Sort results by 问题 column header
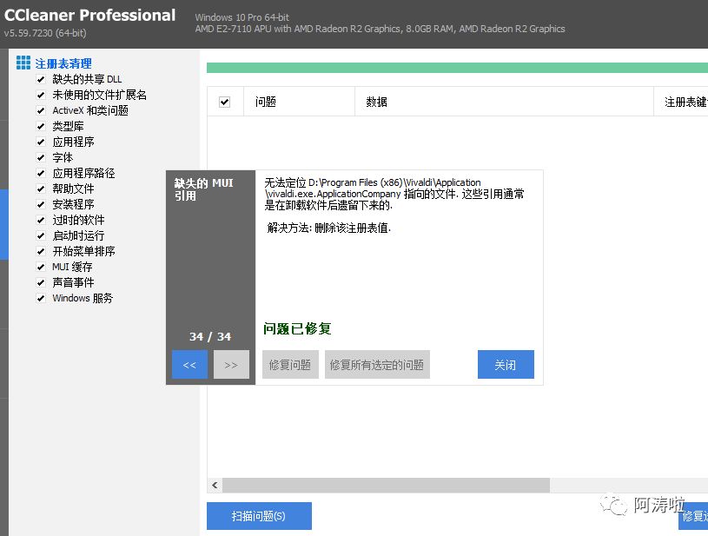Screen dimensions: 708x536 (x=300, y=102)
